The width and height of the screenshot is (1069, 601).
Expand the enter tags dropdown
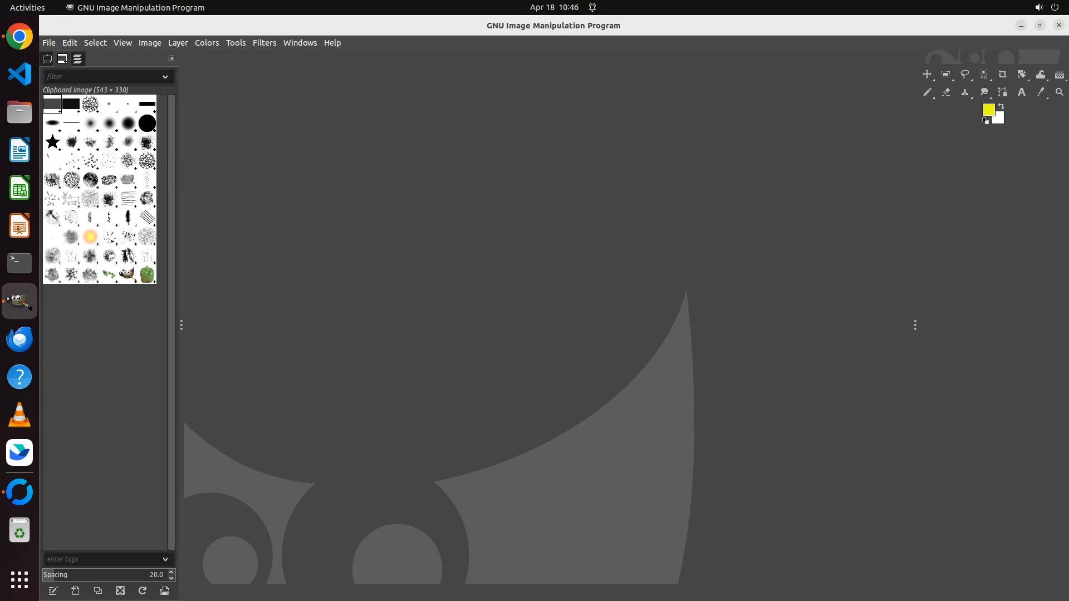click(165, 559)
